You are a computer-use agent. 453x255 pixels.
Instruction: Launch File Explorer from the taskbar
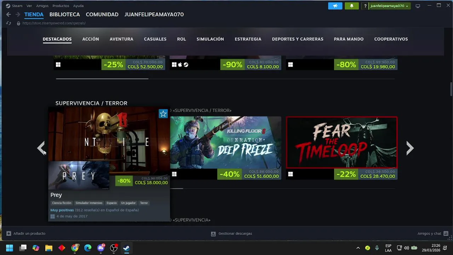point(49,248)
